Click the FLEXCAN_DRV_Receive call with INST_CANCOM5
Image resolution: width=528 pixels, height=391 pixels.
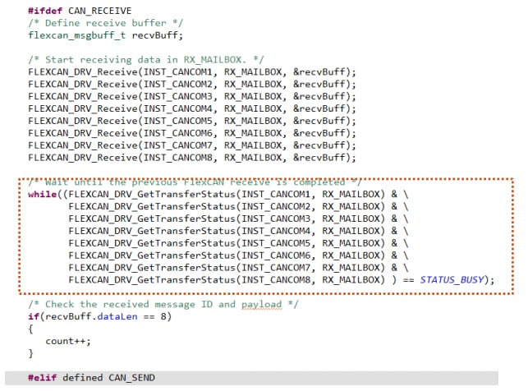tap(192, 121)
